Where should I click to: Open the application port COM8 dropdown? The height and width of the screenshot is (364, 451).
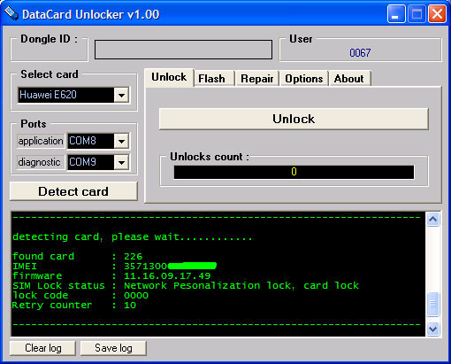tap(121, 141)
